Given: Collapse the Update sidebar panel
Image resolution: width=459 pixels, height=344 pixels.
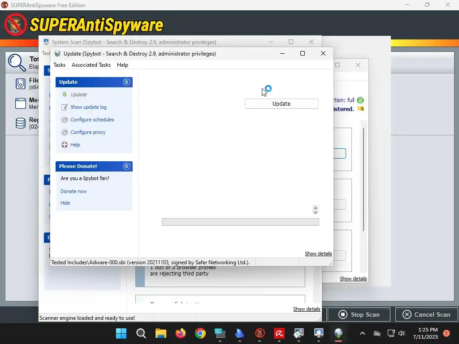Looking at the screenshot, I should coord(126,82).
